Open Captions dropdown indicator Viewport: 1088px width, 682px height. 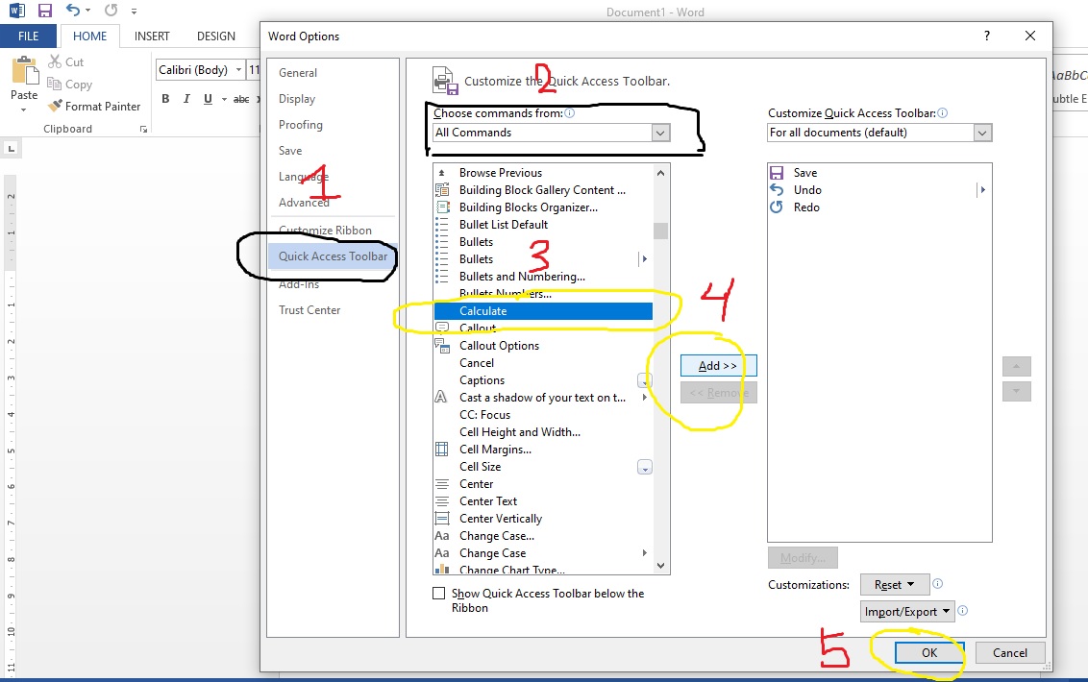pyautogui.click(x=645, y=381)
